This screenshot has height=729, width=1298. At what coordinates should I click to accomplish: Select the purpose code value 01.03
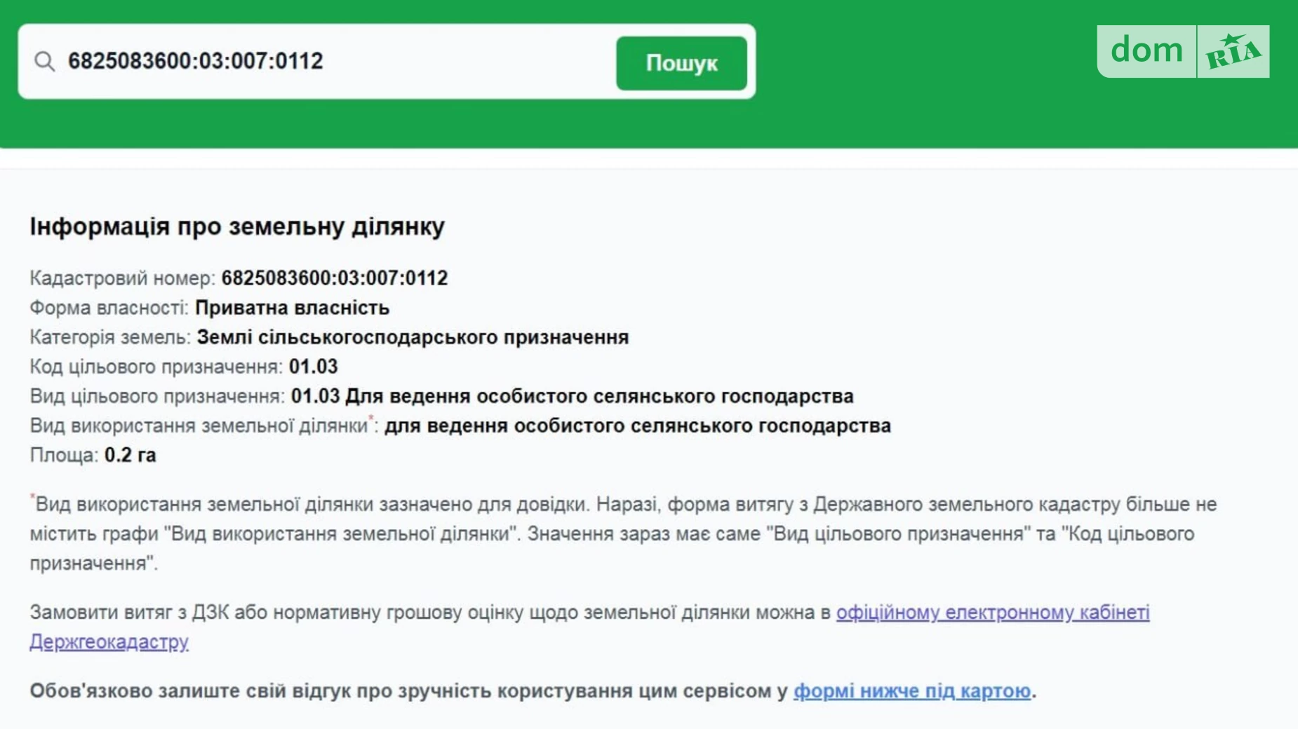pos(313,367)
